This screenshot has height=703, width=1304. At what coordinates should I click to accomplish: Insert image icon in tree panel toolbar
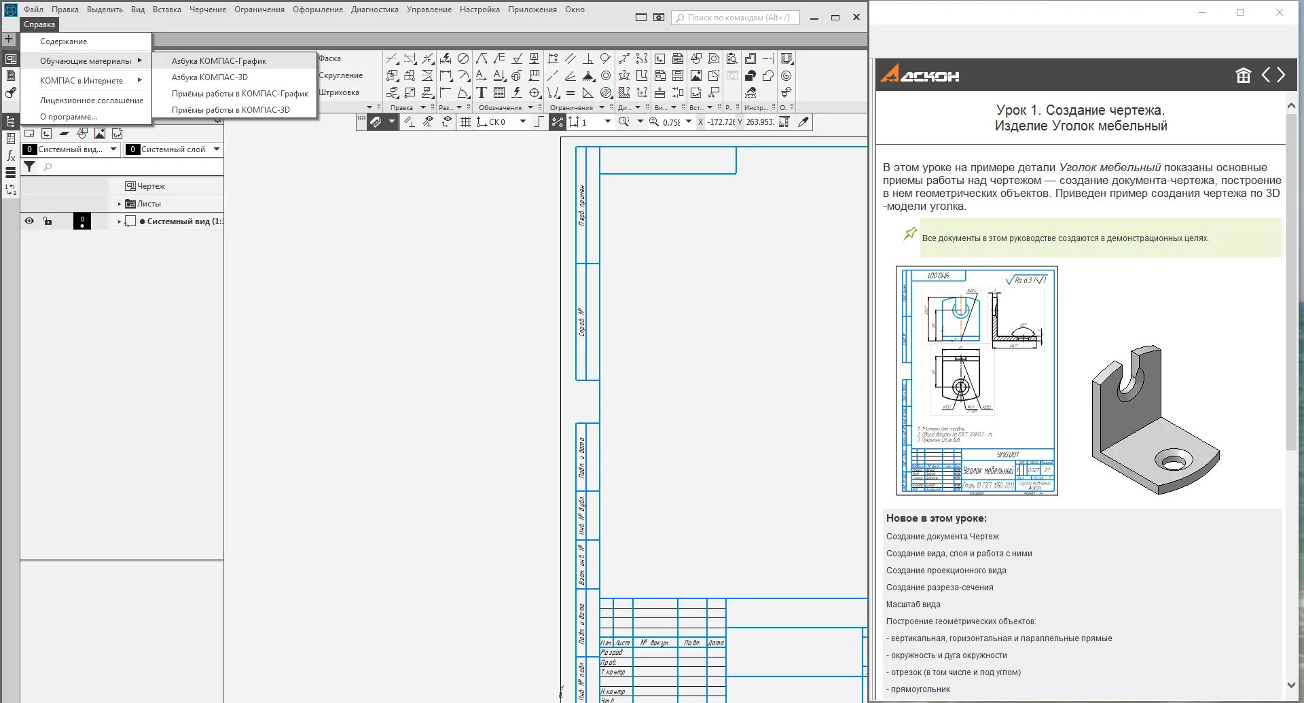pyautogui.click(x=100, y=133)
